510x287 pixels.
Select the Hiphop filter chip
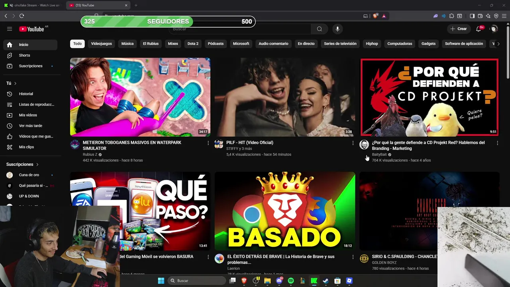[372, 44]
